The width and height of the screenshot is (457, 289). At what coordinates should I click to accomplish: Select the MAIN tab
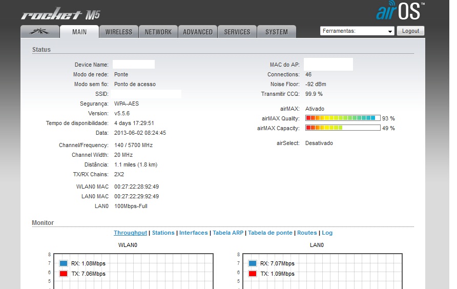click(x=79, y=31)
